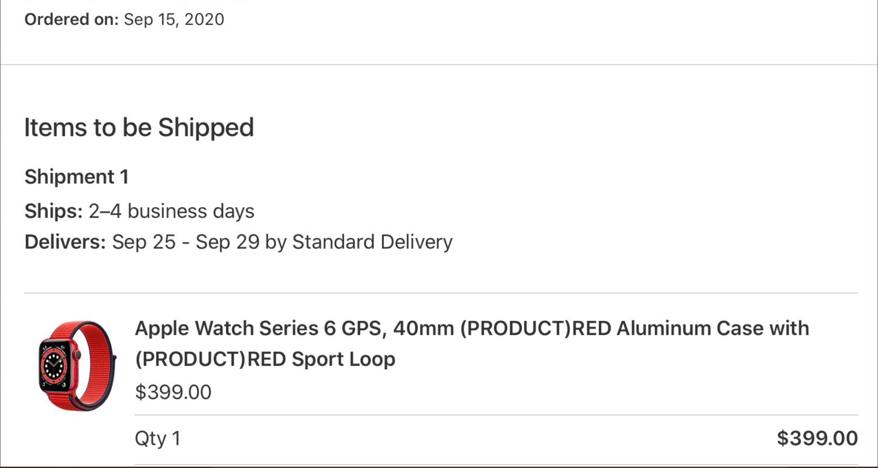This screenshot has width=878, height=468.
Task: Click the Sep 25 delivery start date
Action: (x=144, y=242)
